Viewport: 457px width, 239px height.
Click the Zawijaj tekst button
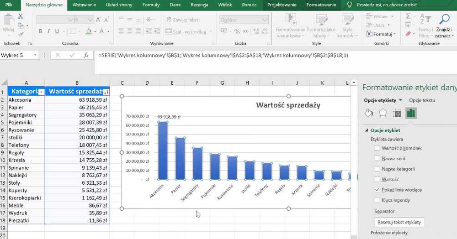pos(182,20)
